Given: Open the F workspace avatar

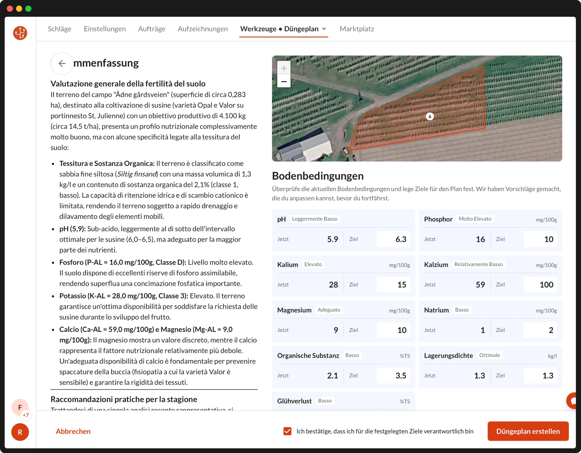Looking at the screenshot, I should click(x=20, y=407).
